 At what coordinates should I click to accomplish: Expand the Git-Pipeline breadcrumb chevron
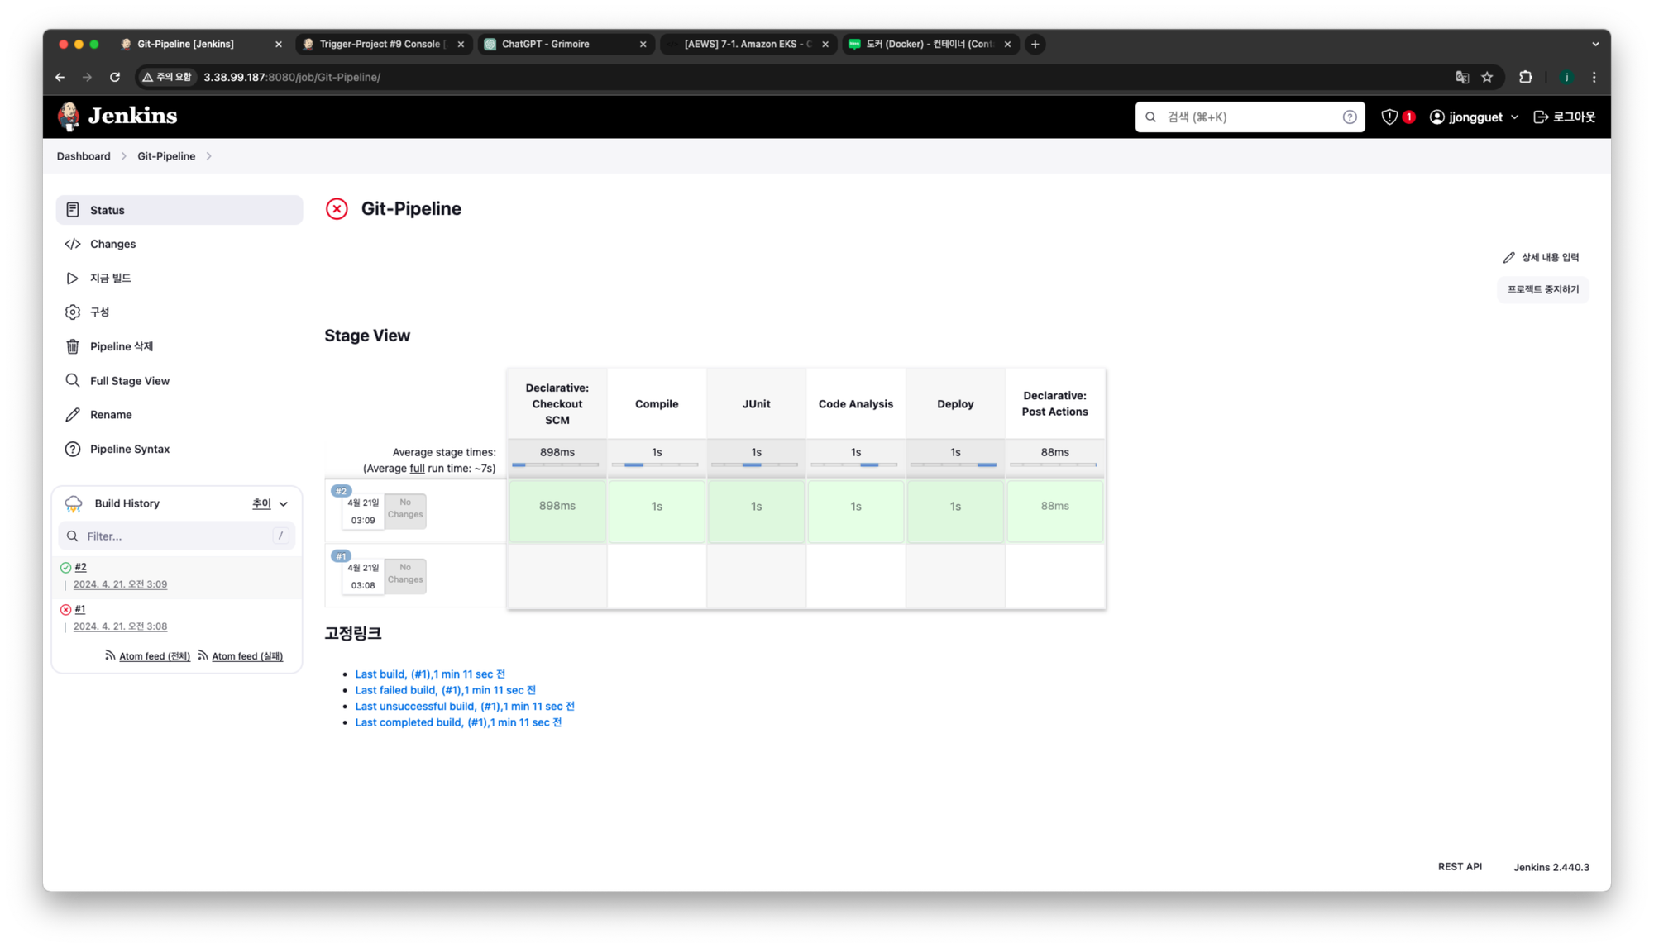pyautogui.click(x=208, y=156)
